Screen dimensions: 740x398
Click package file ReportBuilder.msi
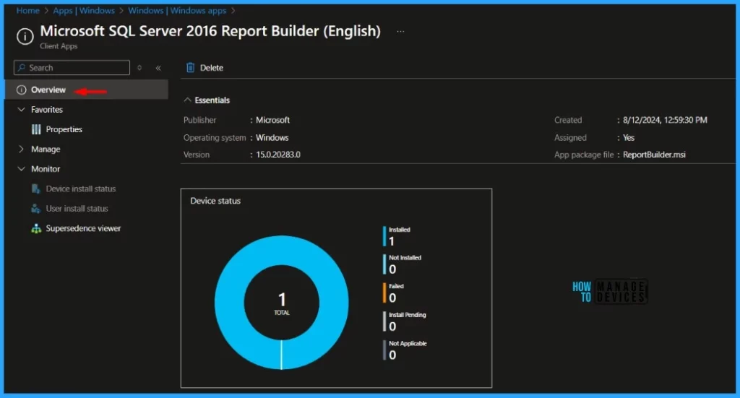click(654, 155)
